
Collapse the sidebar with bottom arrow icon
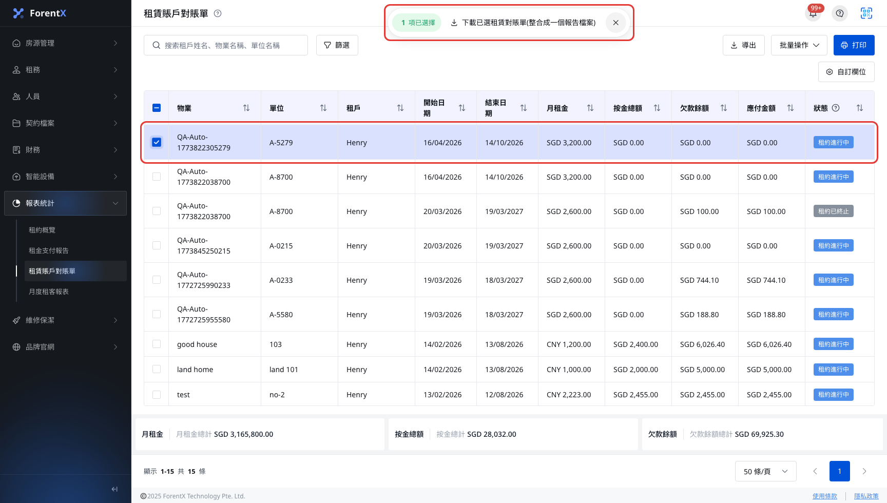[x=114, y=489]
